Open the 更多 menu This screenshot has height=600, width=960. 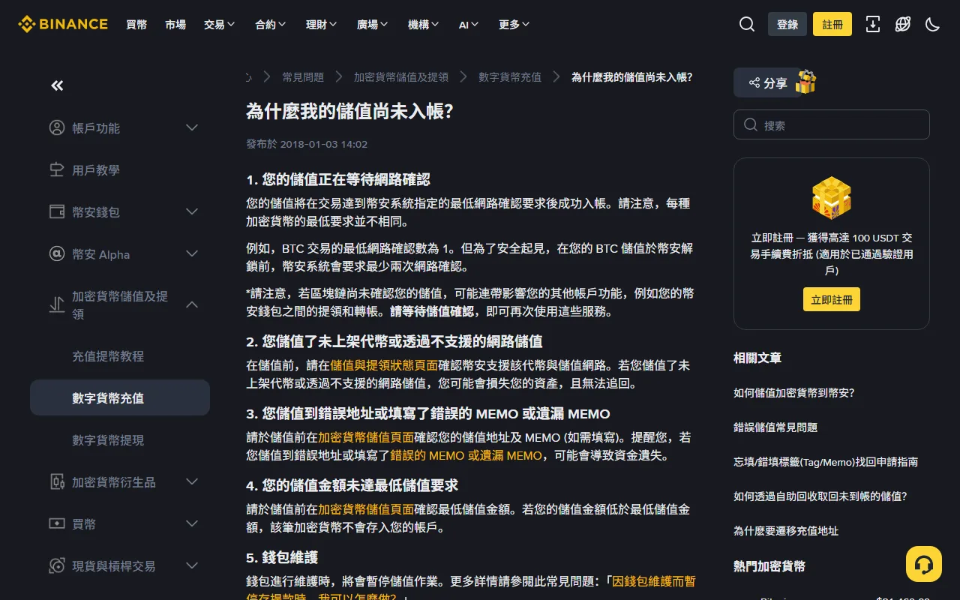(514, 24)
